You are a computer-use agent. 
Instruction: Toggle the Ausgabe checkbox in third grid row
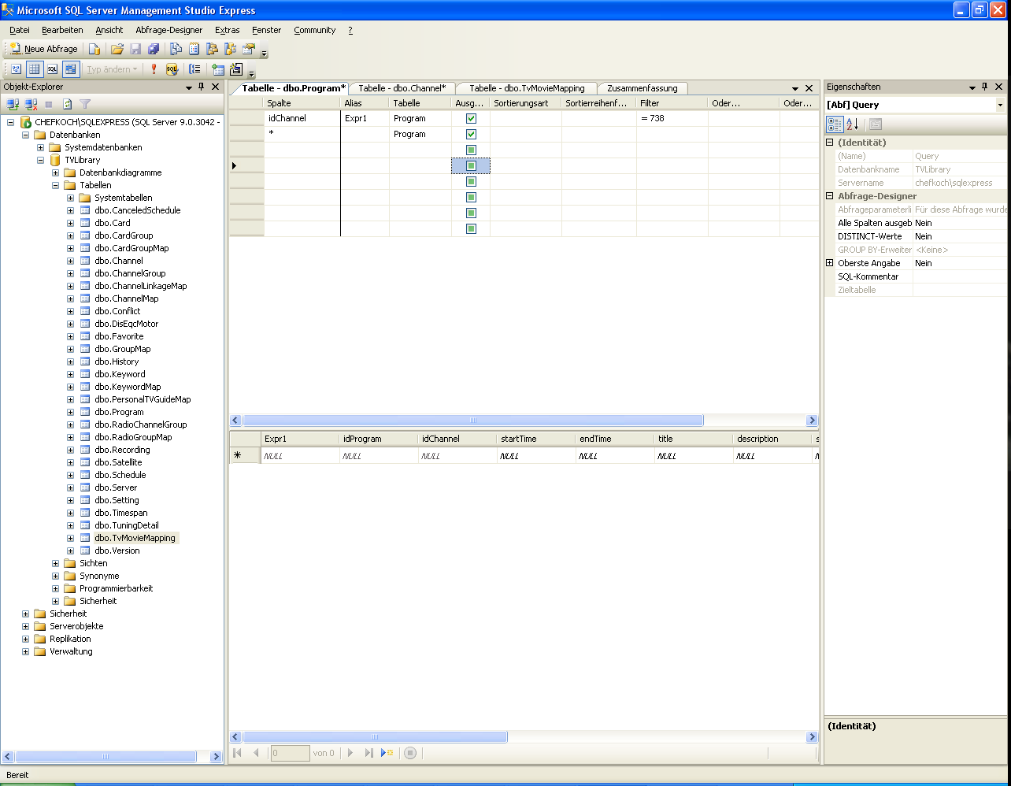click(471, 150)
